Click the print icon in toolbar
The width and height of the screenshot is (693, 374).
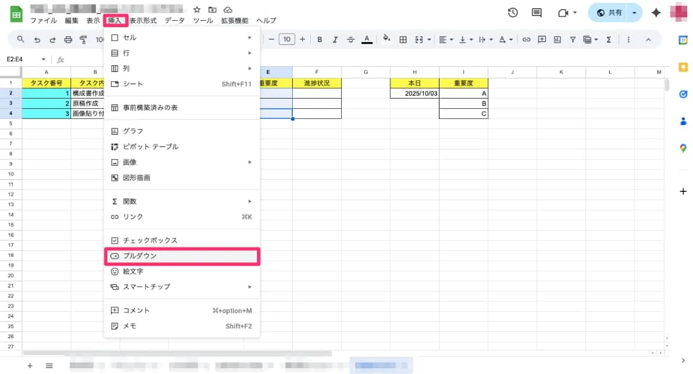tap(68, 40)
